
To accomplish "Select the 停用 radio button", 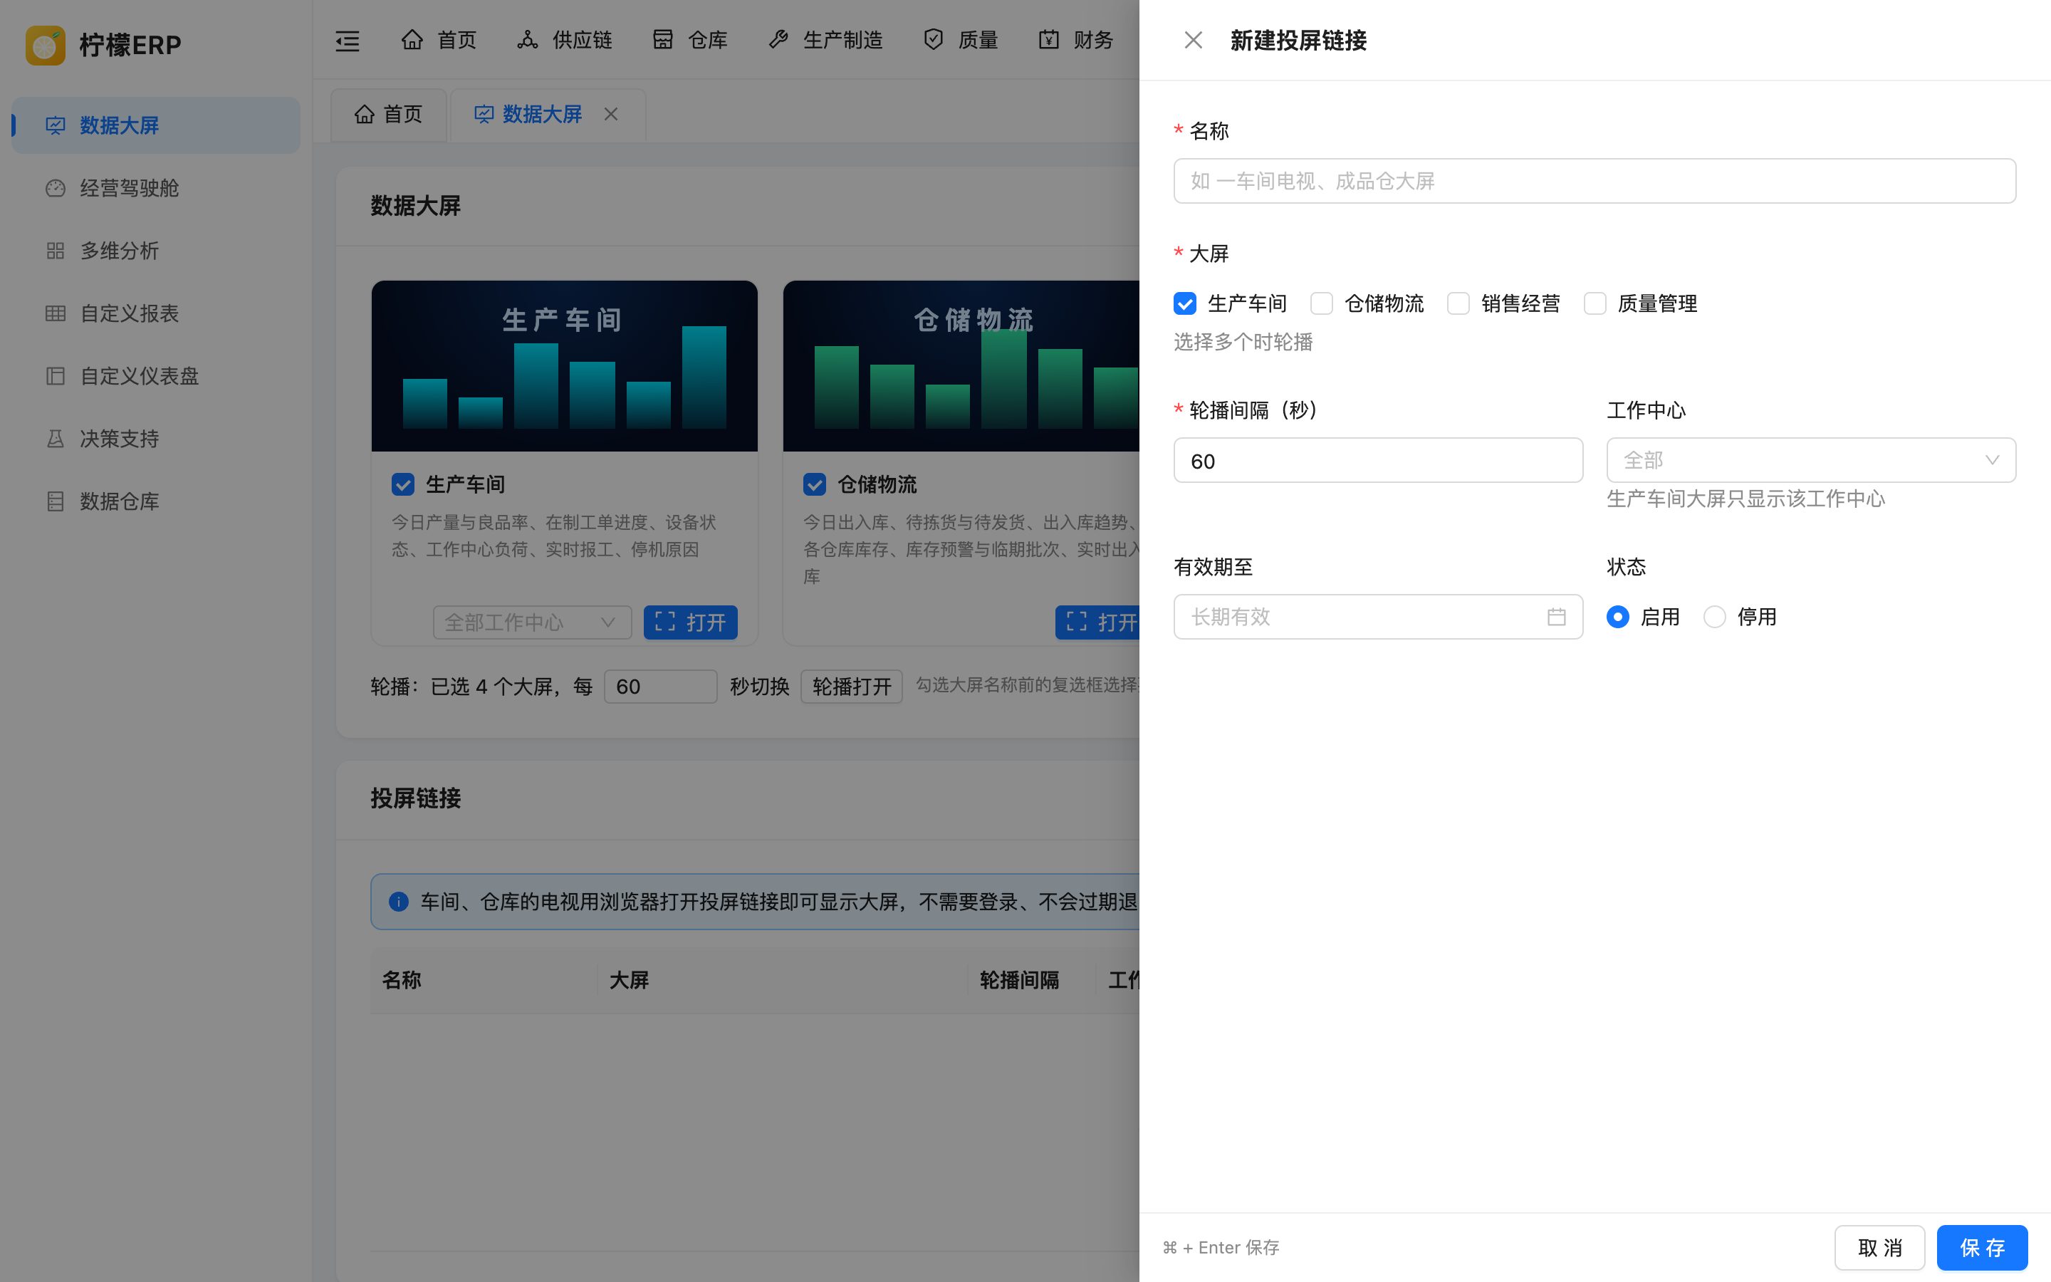I will click(x=1715, y=617).
